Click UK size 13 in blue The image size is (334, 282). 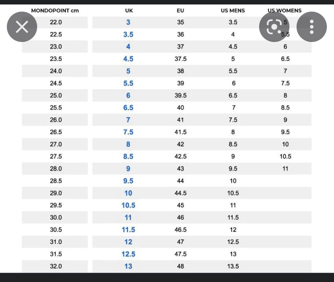[128, 266]
